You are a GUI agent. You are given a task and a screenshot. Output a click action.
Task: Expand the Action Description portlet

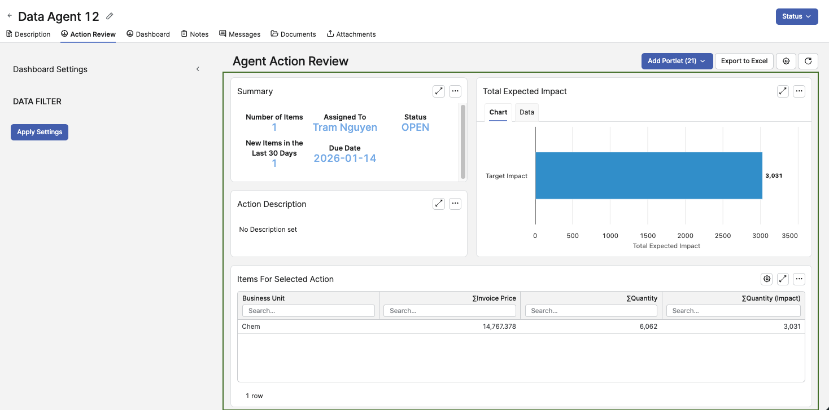pos(439,204)
